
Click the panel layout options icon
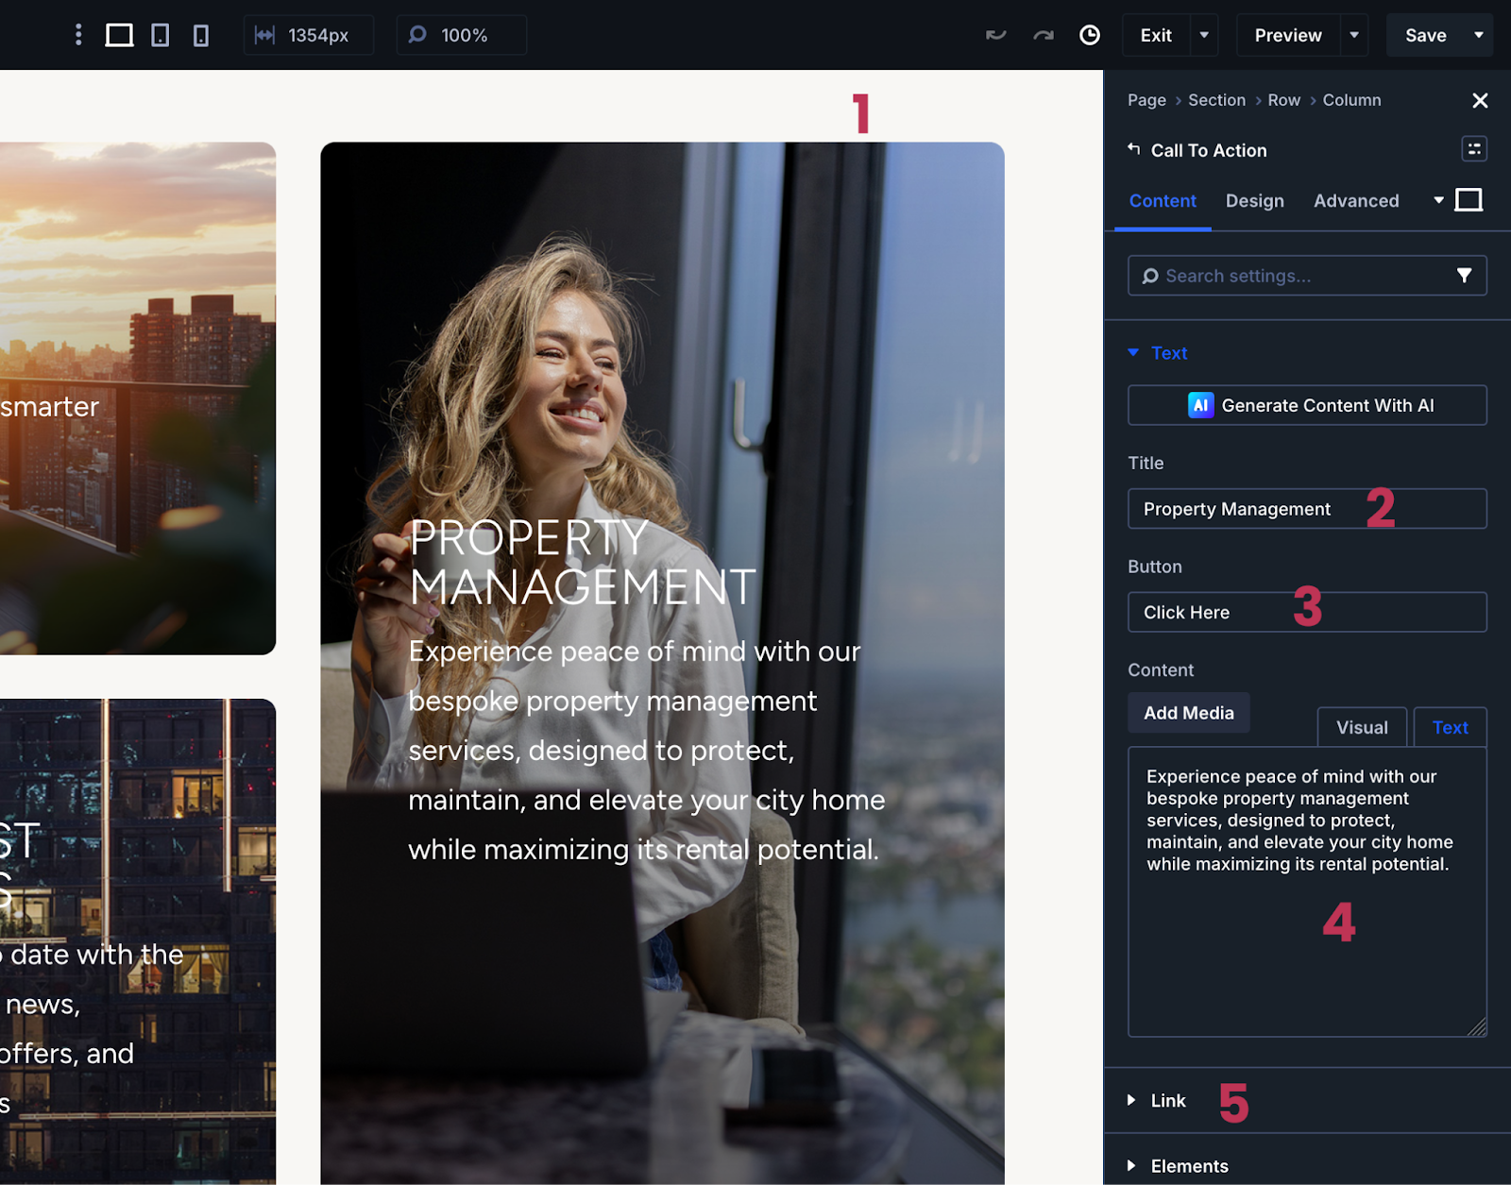tap(1474, 149)
